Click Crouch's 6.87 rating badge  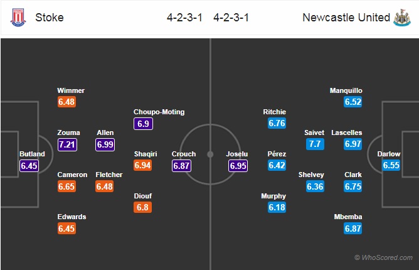181,166
